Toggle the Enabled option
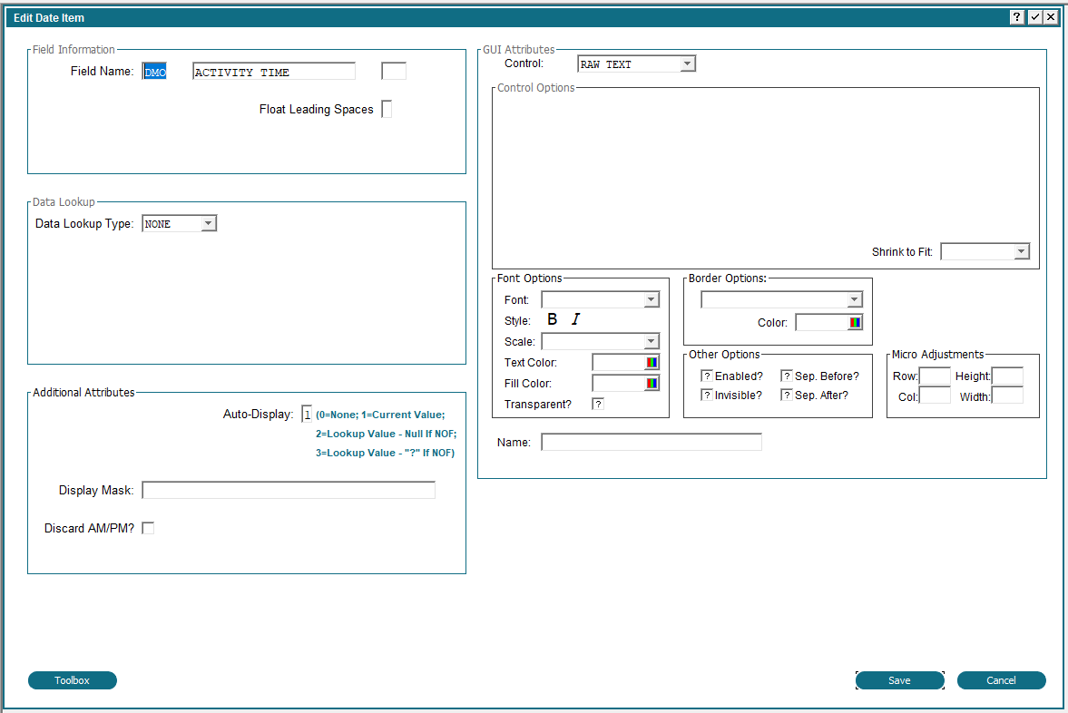 point(706,376)
